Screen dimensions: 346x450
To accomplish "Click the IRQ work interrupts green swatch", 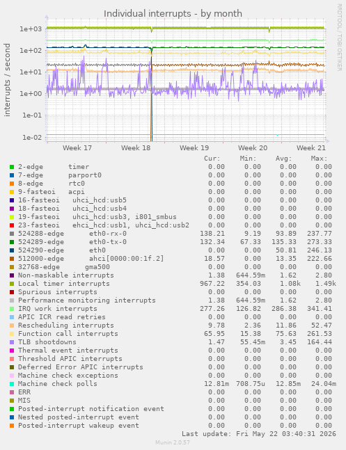I will [x=12, y=309].
